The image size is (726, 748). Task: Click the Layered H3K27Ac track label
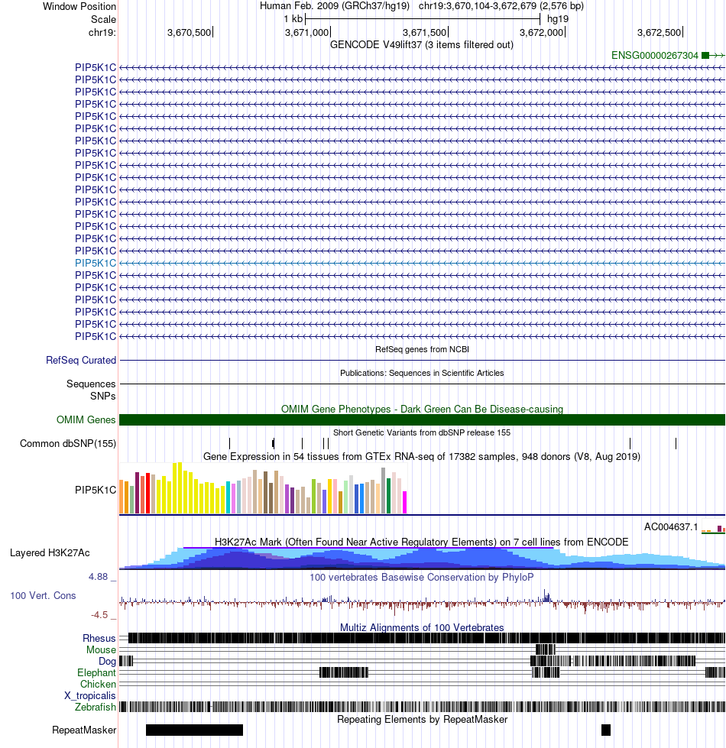tap(50, 553)
